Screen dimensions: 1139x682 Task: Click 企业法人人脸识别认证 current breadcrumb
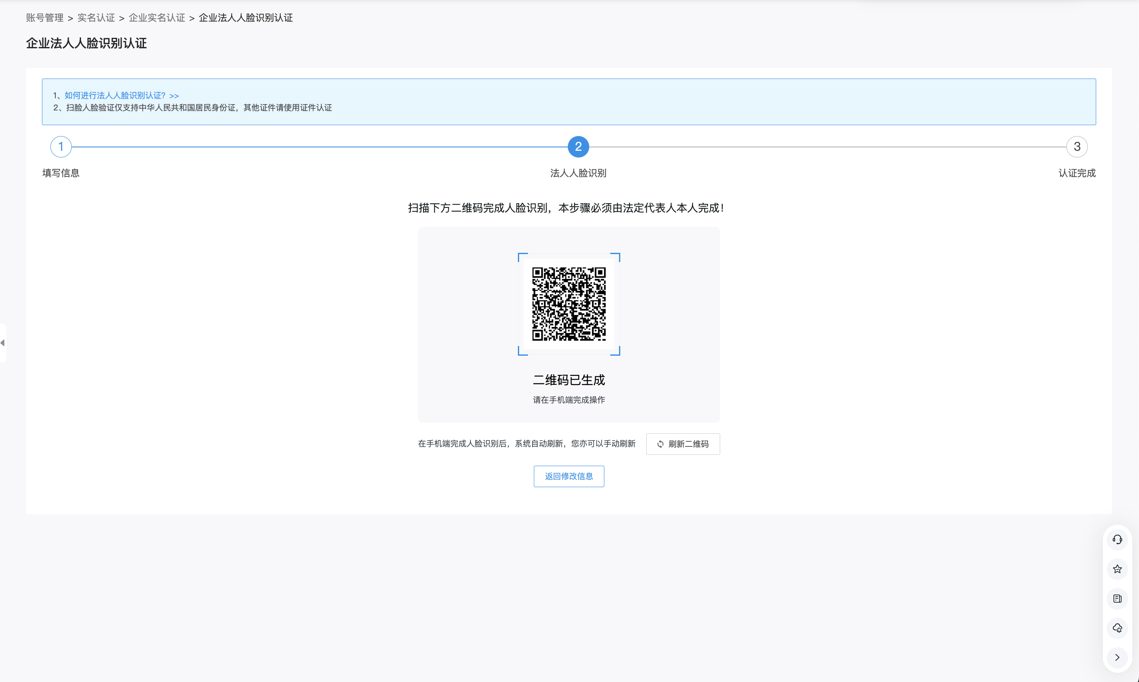coord(246,18)
